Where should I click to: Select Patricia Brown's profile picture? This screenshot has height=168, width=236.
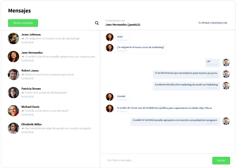click(13, 93)
